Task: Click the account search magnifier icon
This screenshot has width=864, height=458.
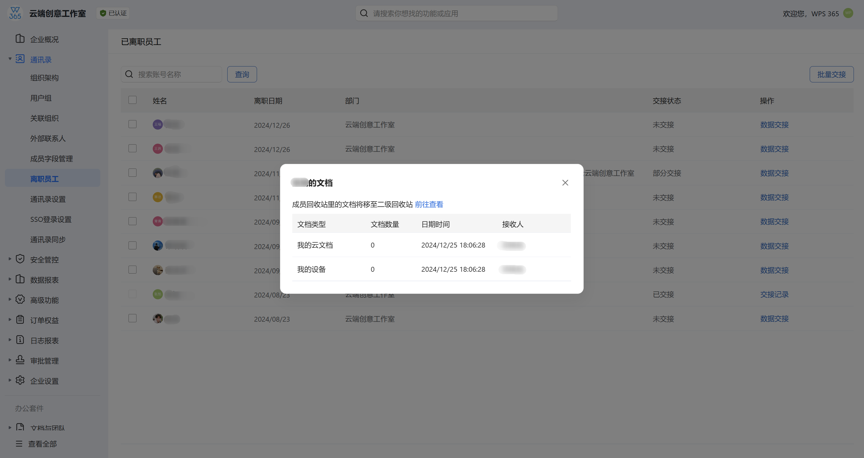Action: [129, 74]
